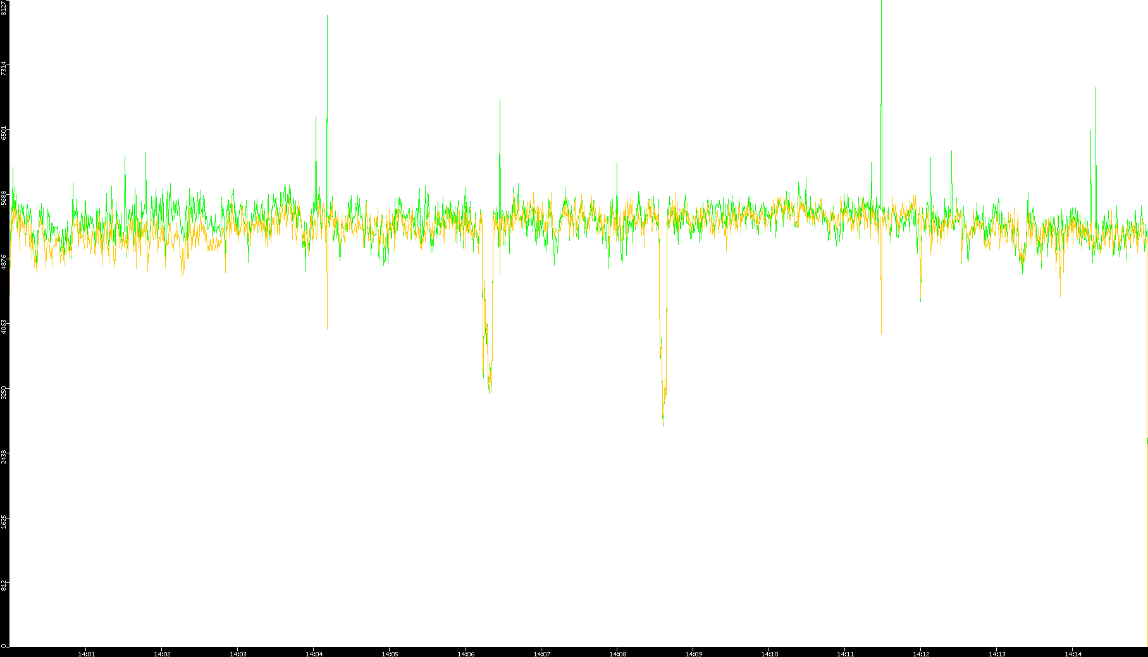Click the 14:13 time axis label

point(997,654)
